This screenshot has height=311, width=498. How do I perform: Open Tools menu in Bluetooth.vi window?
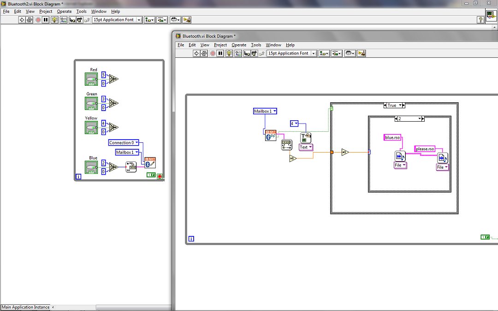[x=256, y=45]
